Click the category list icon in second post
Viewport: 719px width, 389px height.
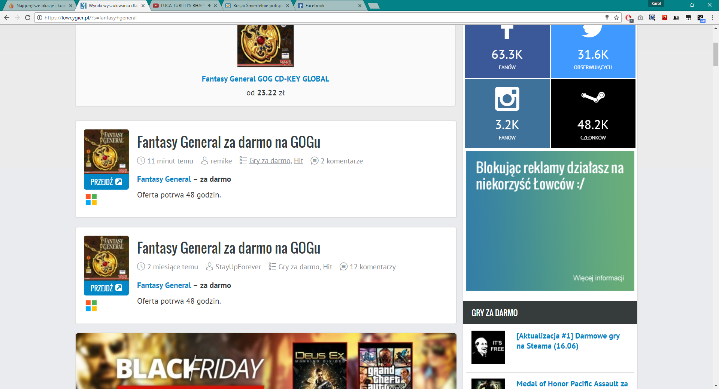tap(272, 267)
